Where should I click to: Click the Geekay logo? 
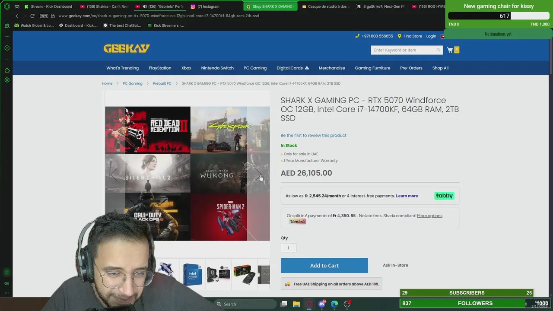point(127,48)
